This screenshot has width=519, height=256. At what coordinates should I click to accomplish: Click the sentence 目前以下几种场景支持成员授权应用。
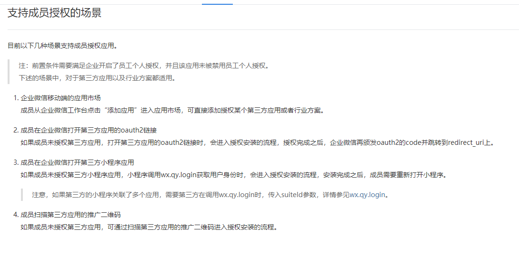tap(62, 46)
